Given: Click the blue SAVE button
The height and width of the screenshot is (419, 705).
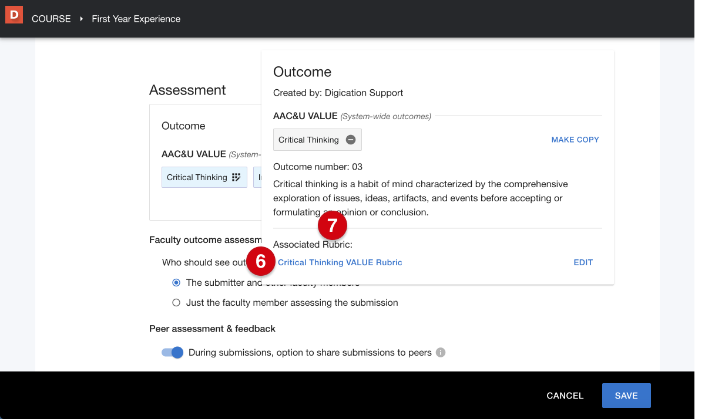Looking at the screenshot, I should 626,396.
